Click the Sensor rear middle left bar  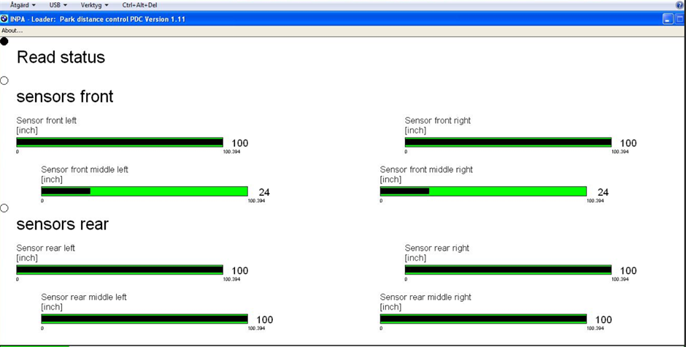click(x=144, y=319)
